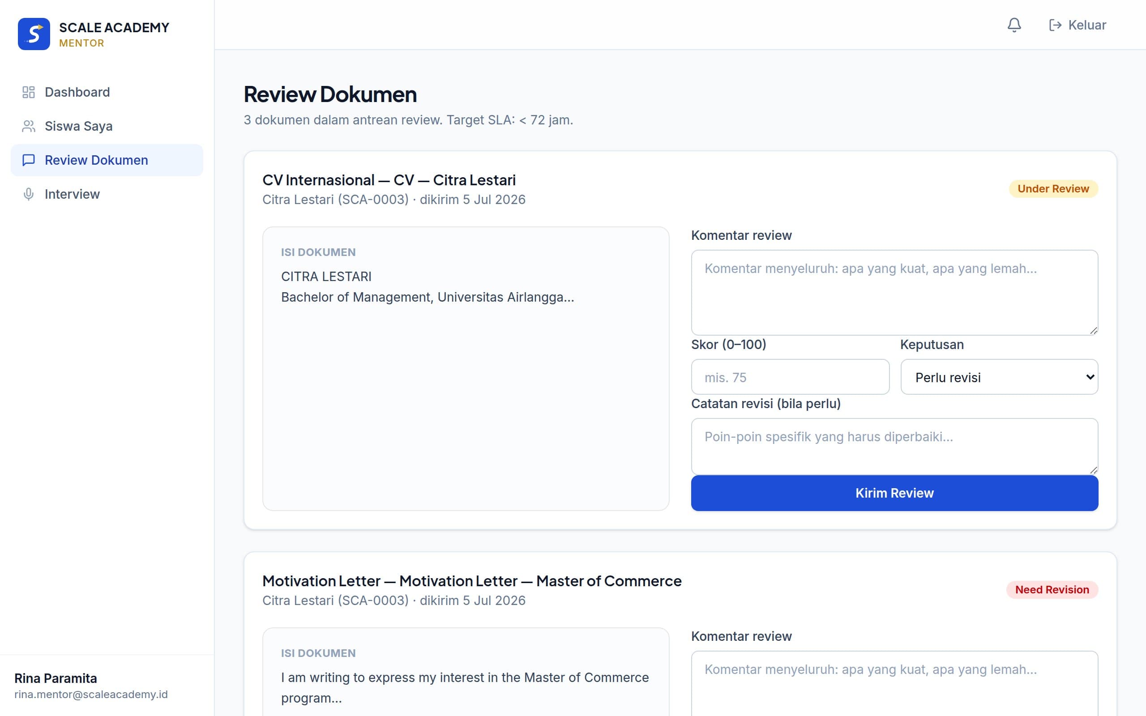Click the Need Revision status badge

click(x=1052, y=589)
